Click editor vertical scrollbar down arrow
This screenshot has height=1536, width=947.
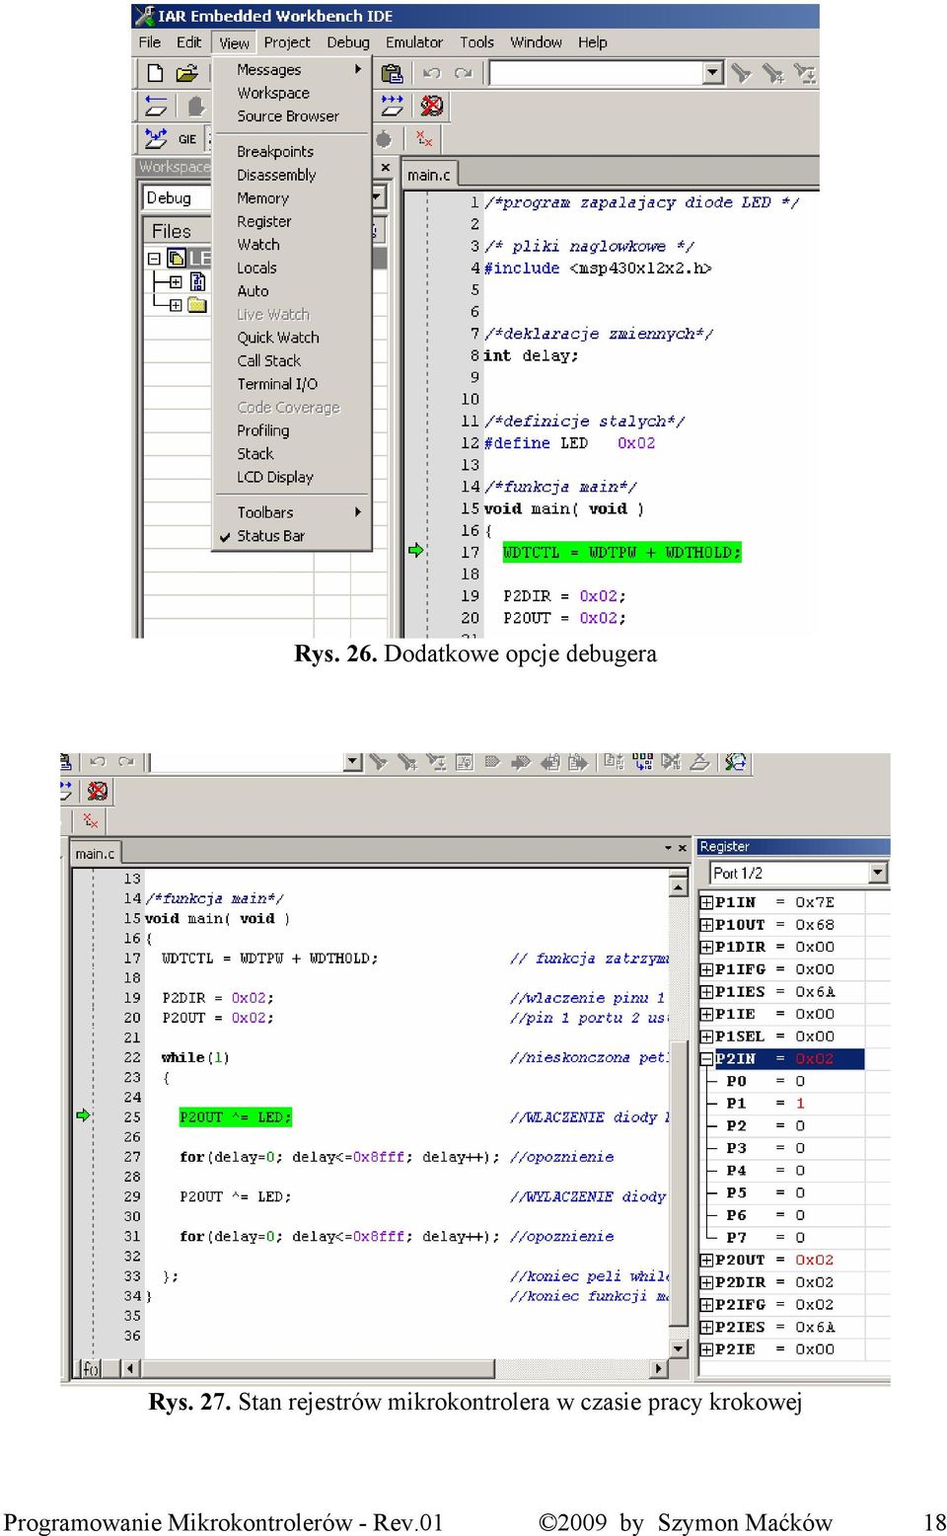point(679,1348)
